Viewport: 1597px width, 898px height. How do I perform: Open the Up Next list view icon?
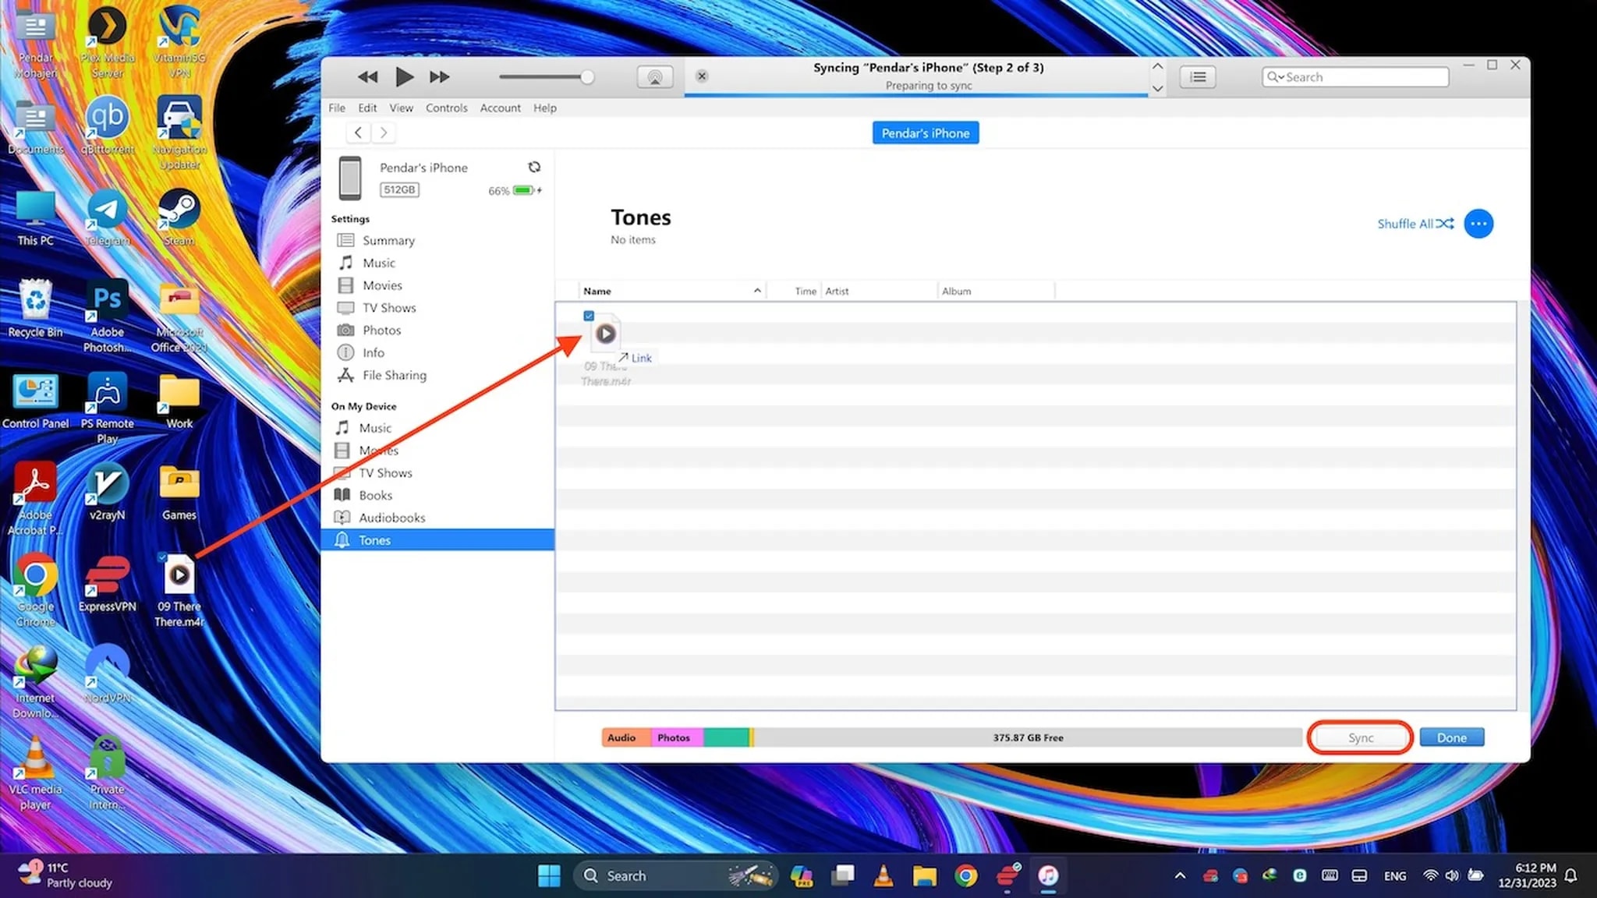point(1198,76)
